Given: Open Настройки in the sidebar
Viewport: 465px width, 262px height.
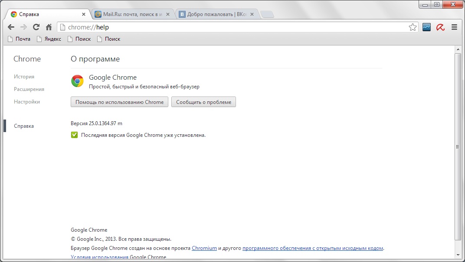Looking at the screenshot, I should click(x=27, y=101).
